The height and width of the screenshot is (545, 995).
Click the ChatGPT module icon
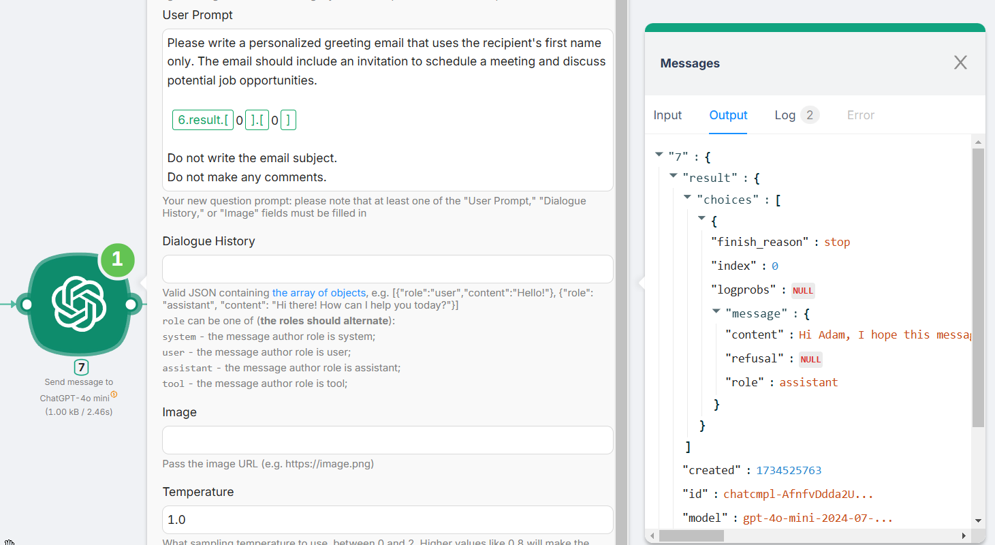(79, 305)
